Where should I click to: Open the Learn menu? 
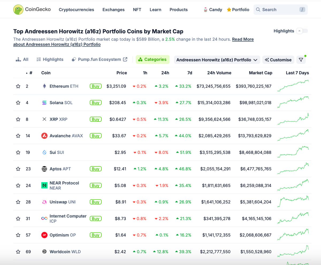(x=155, y=10)
